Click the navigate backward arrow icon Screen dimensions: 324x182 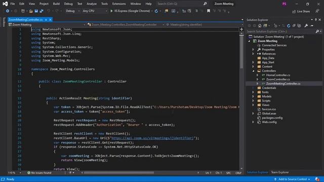tap(8, 11)
